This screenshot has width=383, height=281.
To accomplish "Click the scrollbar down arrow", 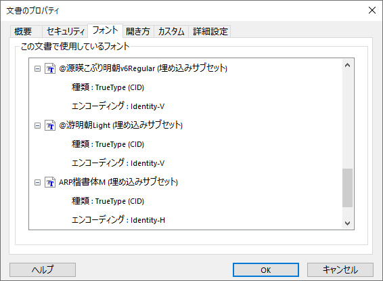I will [347, 223].
